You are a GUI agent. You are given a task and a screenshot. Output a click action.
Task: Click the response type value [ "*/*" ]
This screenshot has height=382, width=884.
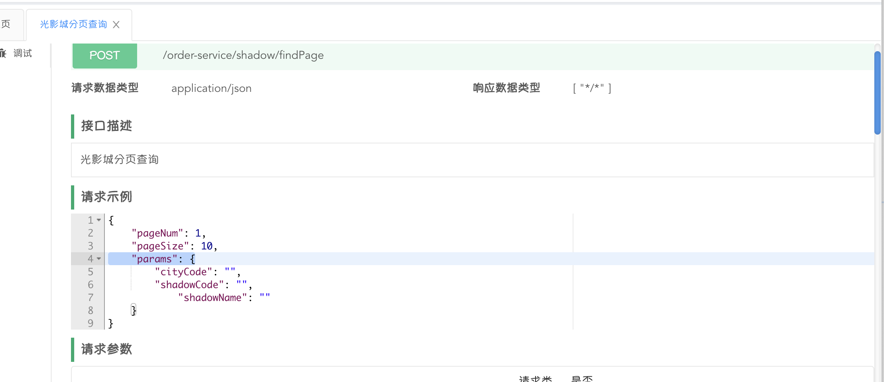pyautogui.click(x=592, y=88)
